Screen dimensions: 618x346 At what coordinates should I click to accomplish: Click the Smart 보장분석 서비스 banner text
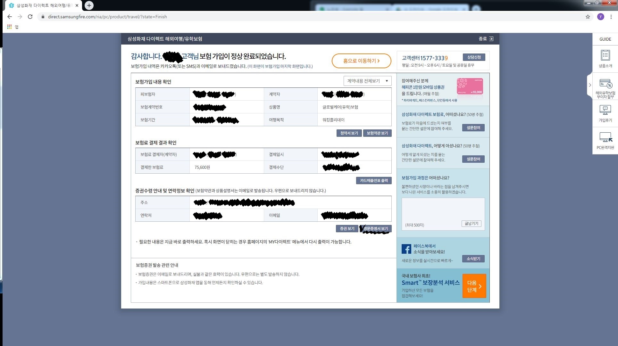coord(430,283)
